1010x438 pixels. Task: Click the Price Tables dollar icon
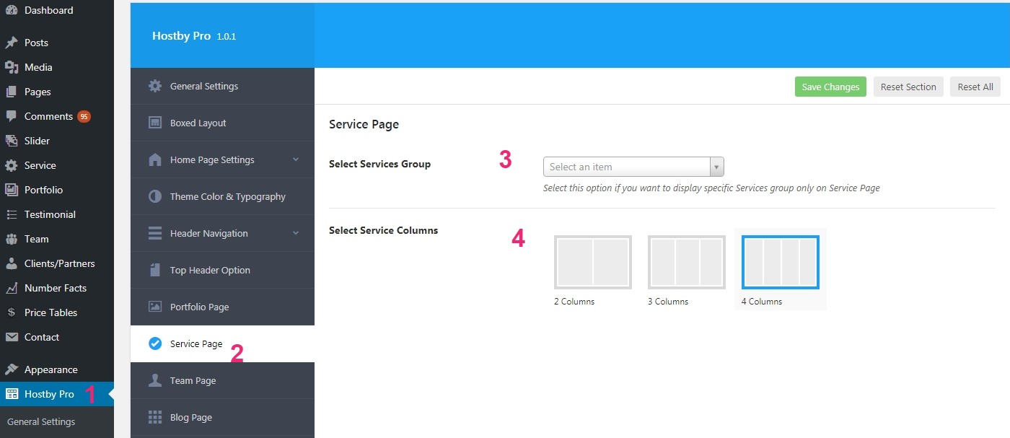point(12,312)
